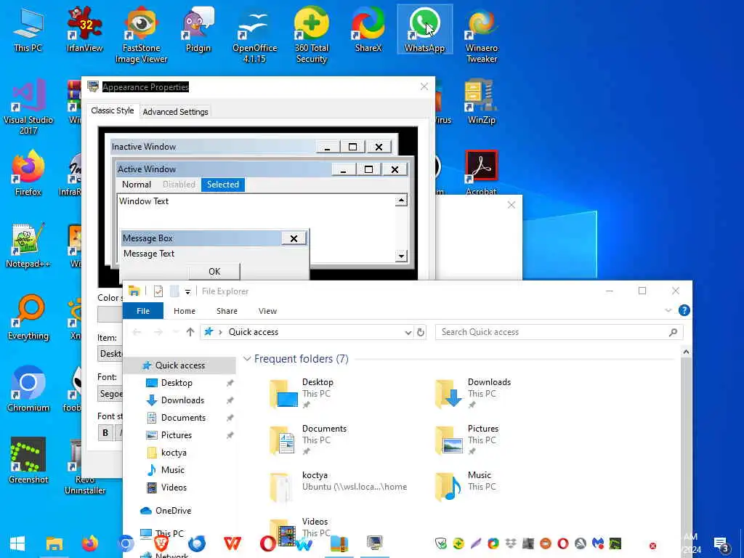Screen dimensions: 744x558
Task: Click the File Explorer scrollbar up arrow
Action: click(686, 352)
